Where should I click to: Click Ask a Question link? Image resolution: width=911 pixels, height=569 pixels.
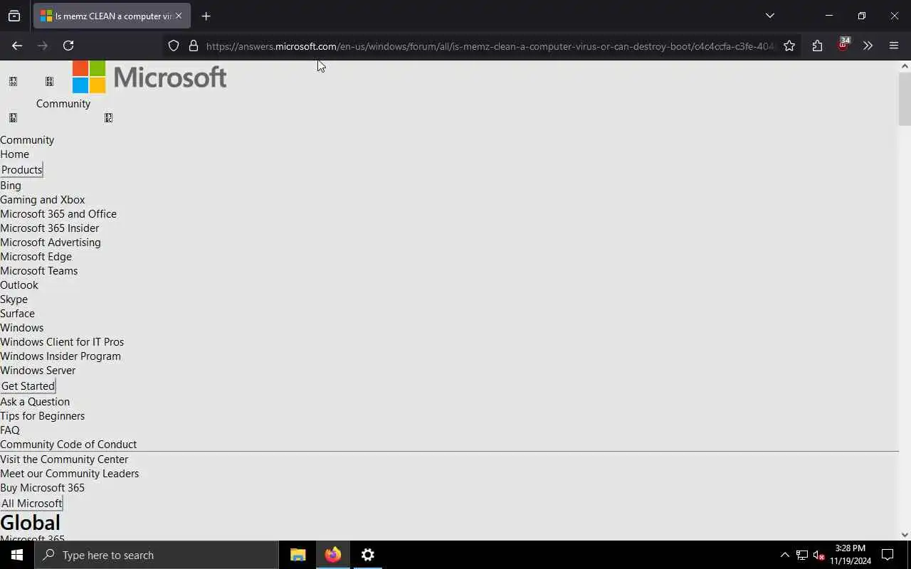tap(35, 402)
